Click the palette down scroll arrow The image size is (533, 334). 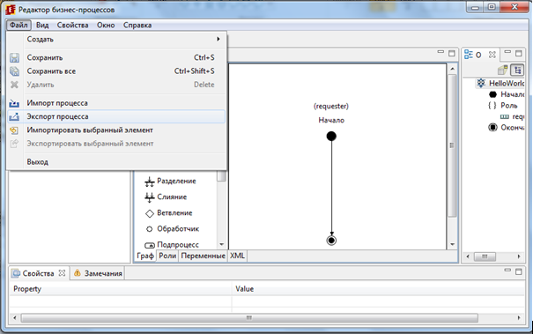tap(222, 244)
